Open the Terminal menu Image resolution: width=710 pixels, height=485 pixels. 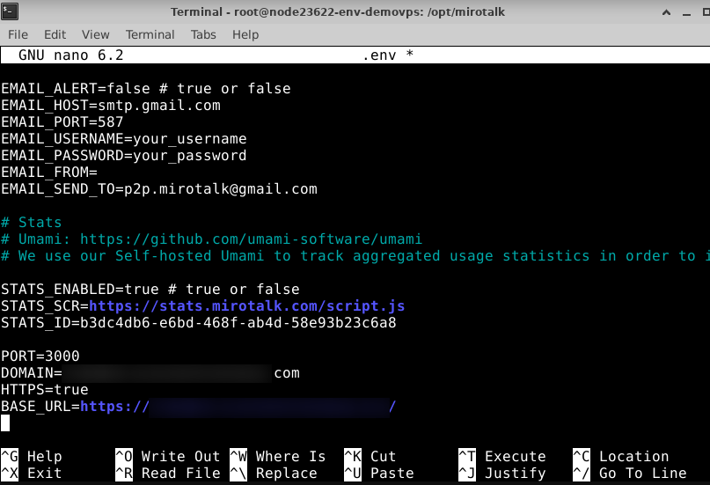[150, 34]
